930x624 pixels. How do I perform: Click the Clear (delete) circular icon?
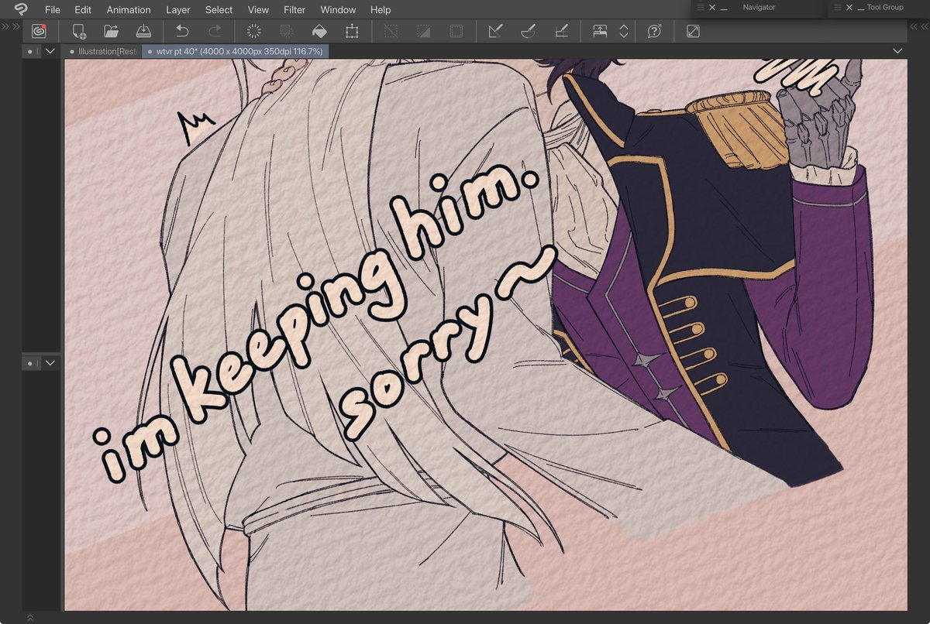coord(253,32)
